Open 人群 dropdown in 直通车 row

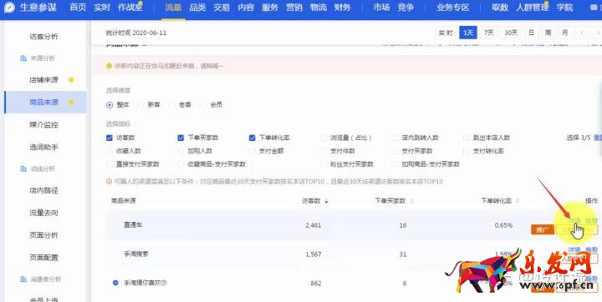tap(577, 230)
